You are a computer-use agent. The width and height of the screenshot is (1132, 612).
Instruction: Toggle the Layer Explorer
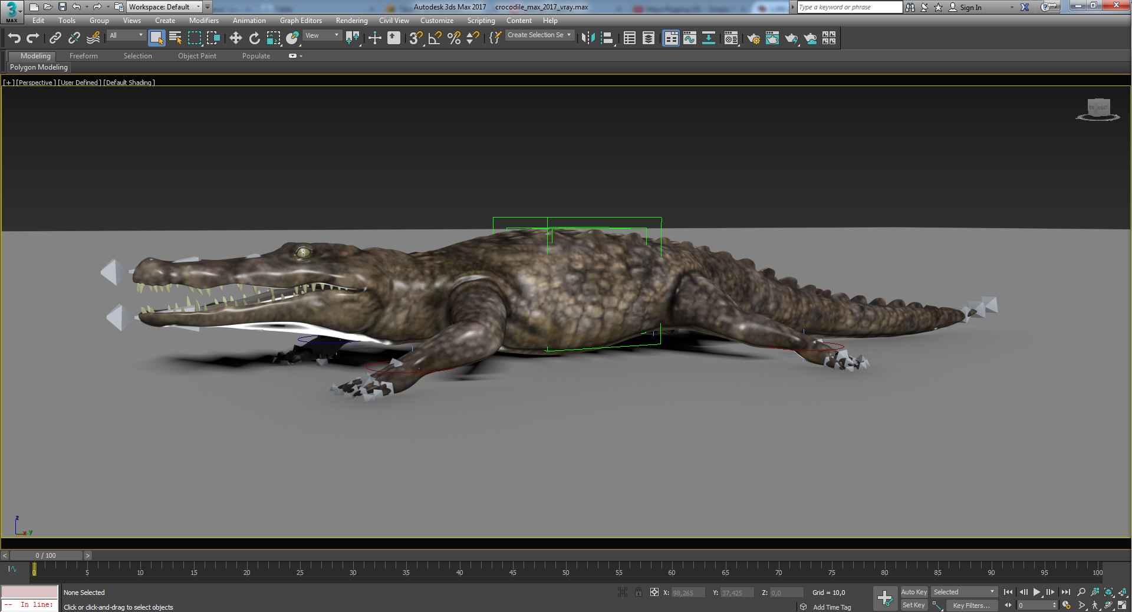tap(648, 38)
